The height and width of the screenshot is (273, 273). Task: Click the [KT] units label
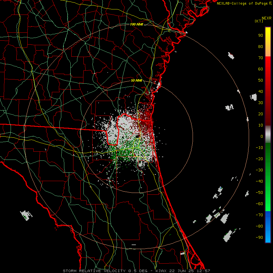(x=259, y=21)
